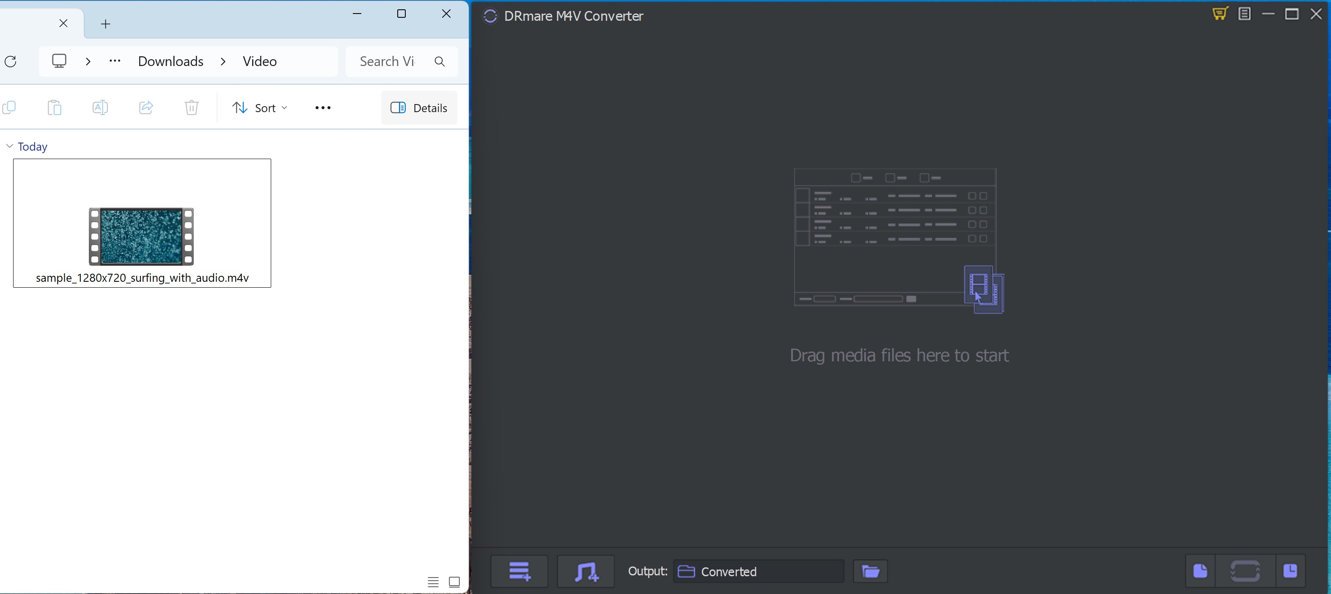This screenshot has width=1331, height=594.
Task: Maximize the DRmare window
Action: 1292,14
